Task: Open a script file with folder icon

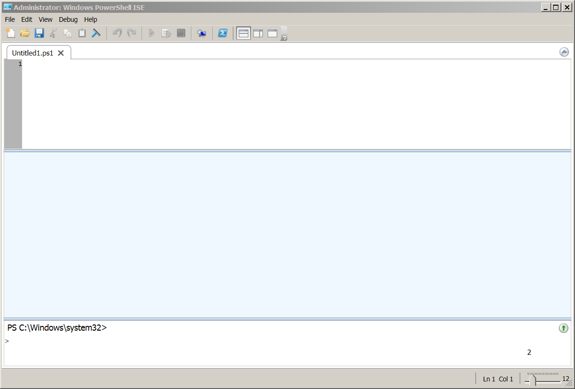Action: [25, 33]
